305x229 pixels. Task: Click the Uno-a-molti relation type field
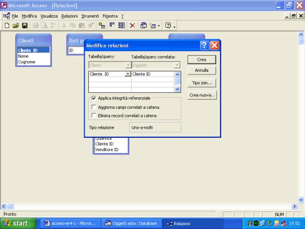click(x=155, y=127)
